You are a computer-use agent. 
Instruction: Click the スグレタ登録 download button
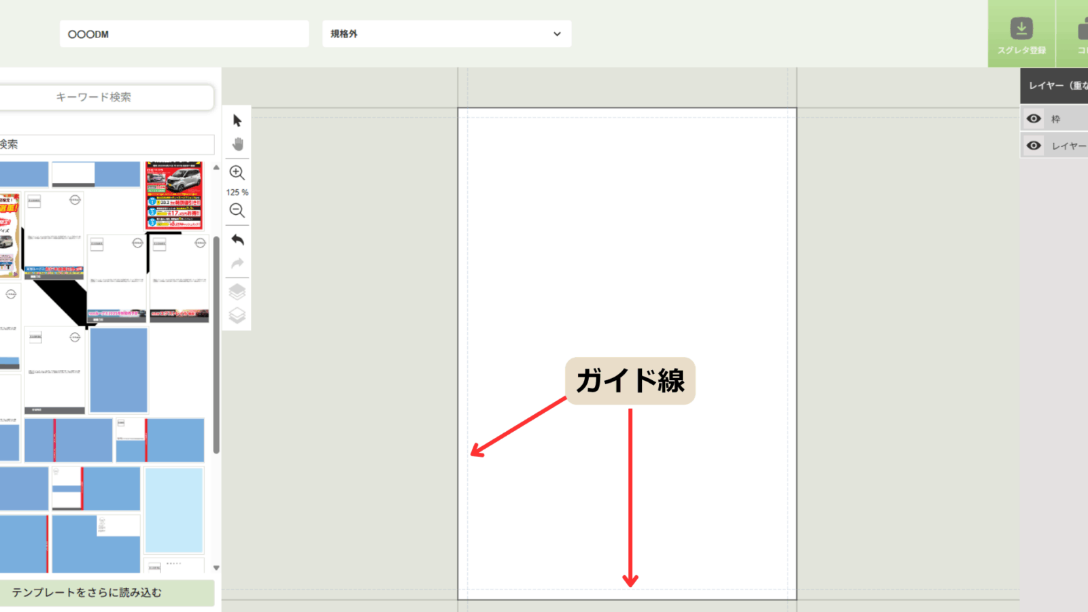(1021, 34)
